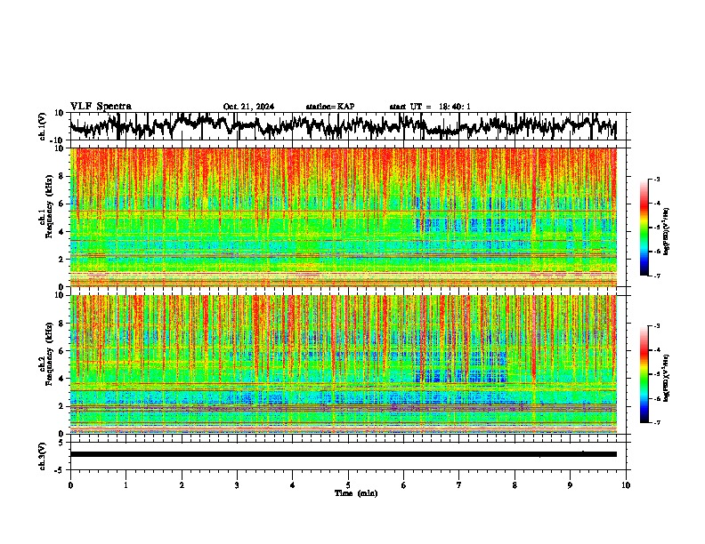Click time axis tick label 7
The image size is (705, 544).
[459, 485]
